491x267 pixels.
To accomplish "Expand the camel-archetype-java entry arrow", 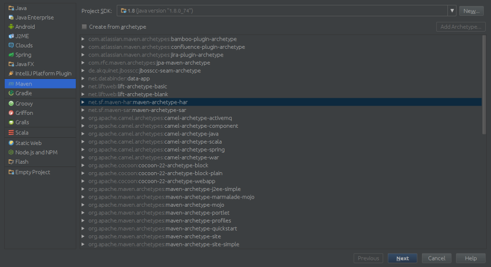I will point(83,134).
